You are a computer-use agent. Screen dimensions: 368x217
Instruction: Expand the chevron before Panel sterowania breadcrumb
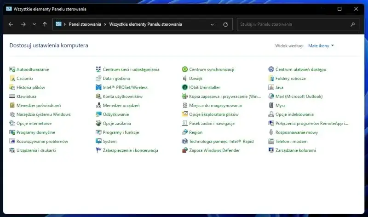coord(64,24)
